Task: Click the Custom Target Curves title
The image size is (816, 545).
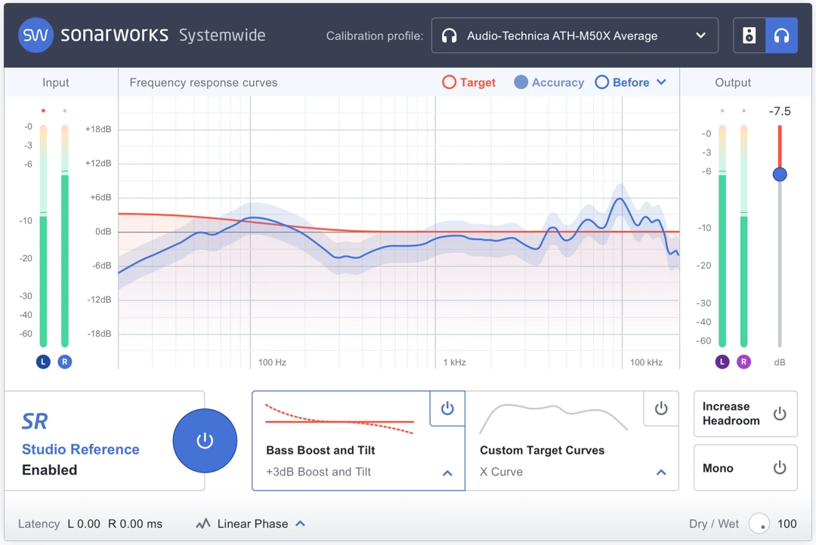Action: pyautogui.click(x=542, y=451)
